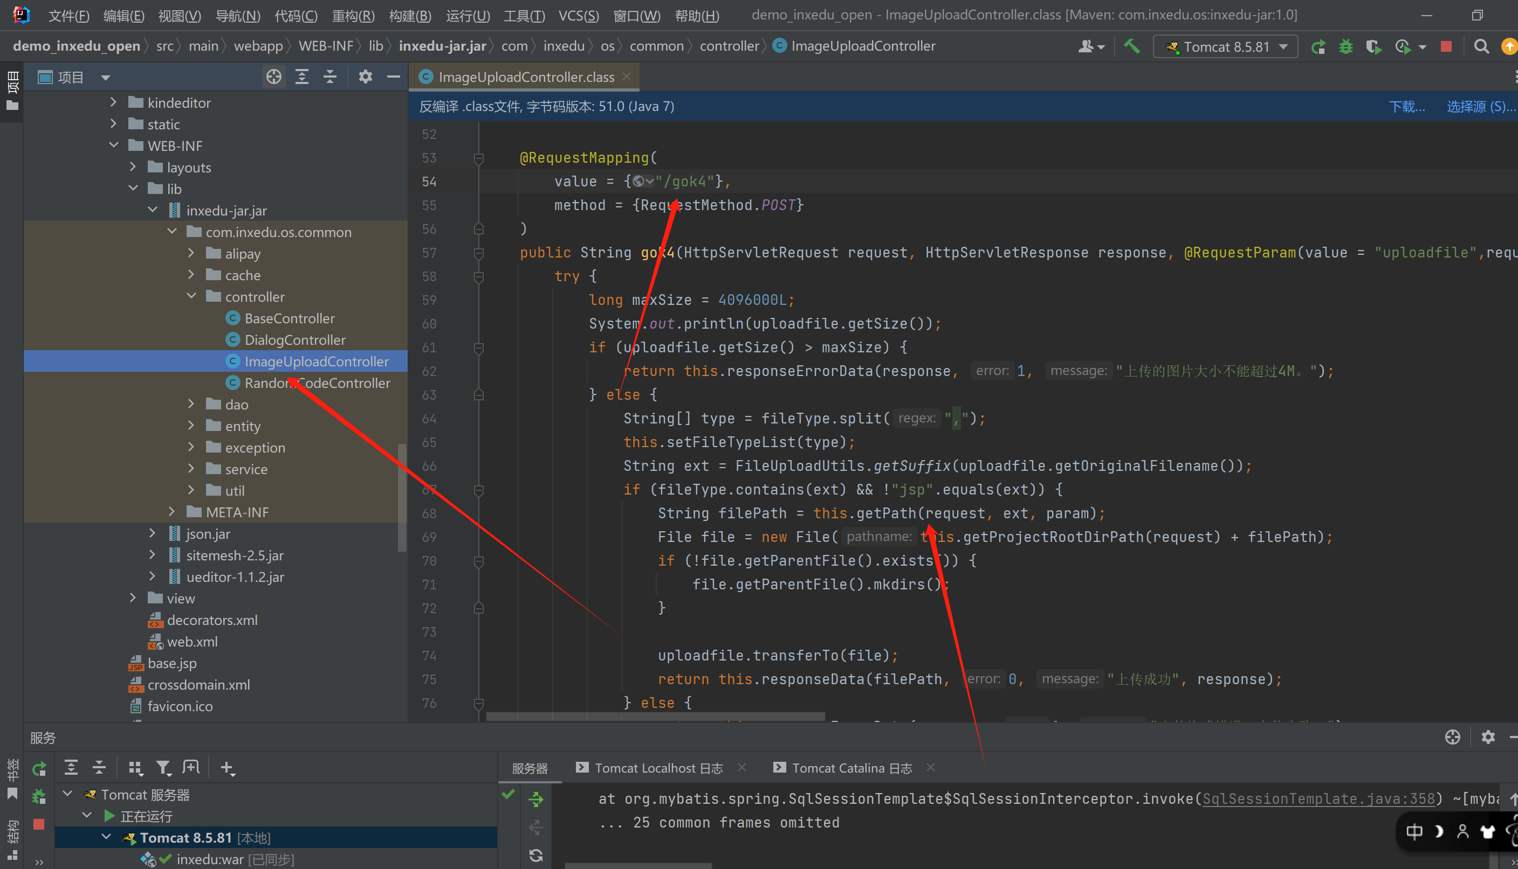This screenshot has width=1518, height=869.
Task: Expand all in the project panel
Action: click(303, 77)
